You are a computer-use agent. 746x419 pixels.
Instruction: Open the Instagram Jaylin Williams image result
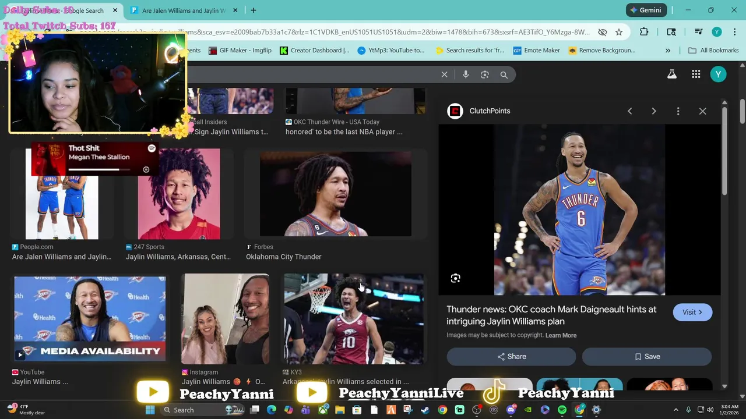click(226, 319)
